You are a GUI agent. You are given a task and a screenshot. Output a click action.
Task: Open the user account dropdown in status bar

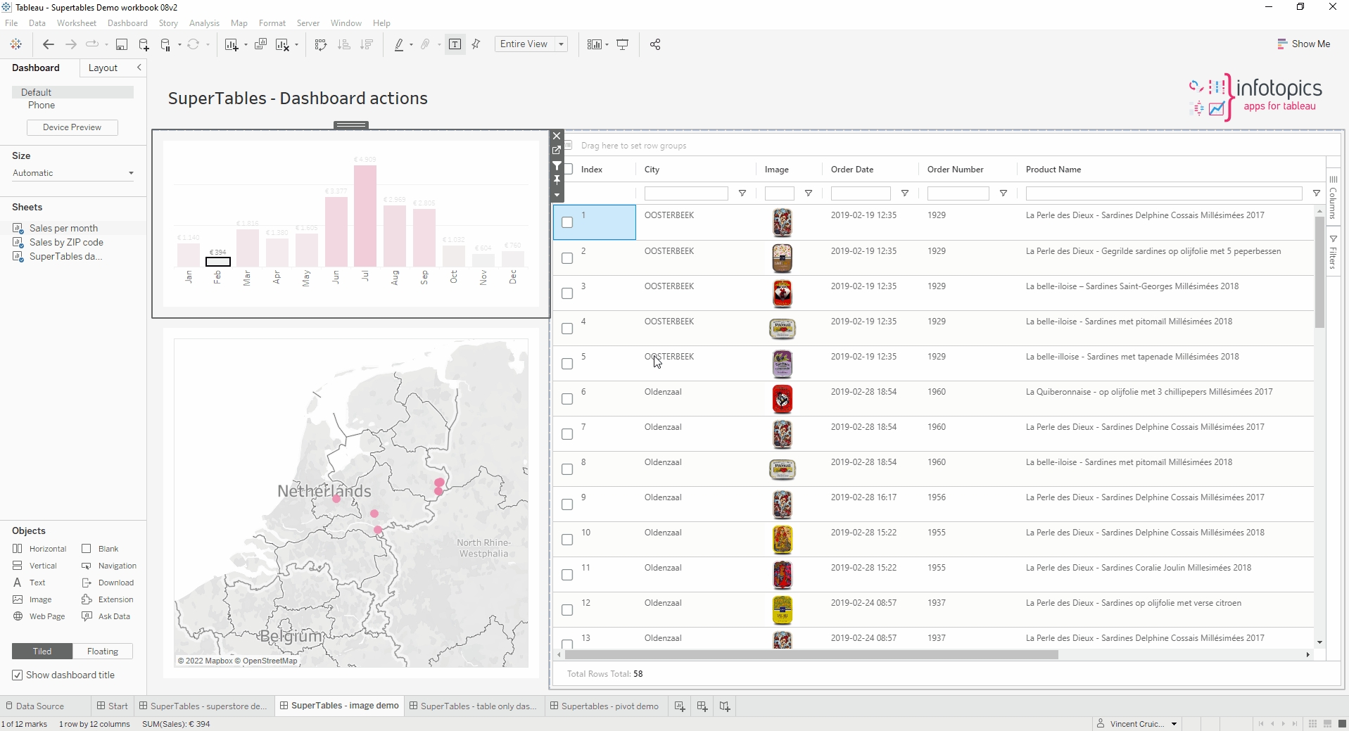click(x=1174, y=724)
